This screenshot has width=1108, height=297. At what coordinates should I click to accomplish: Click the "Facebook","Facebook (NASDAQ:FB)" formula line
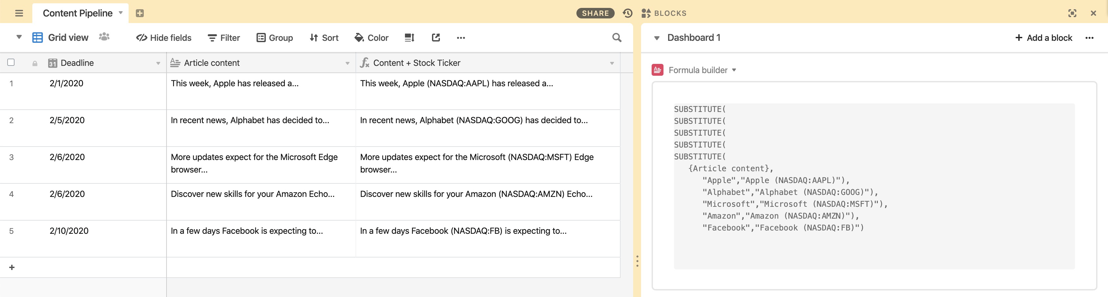pyautogui.click(x=783, y=228)
